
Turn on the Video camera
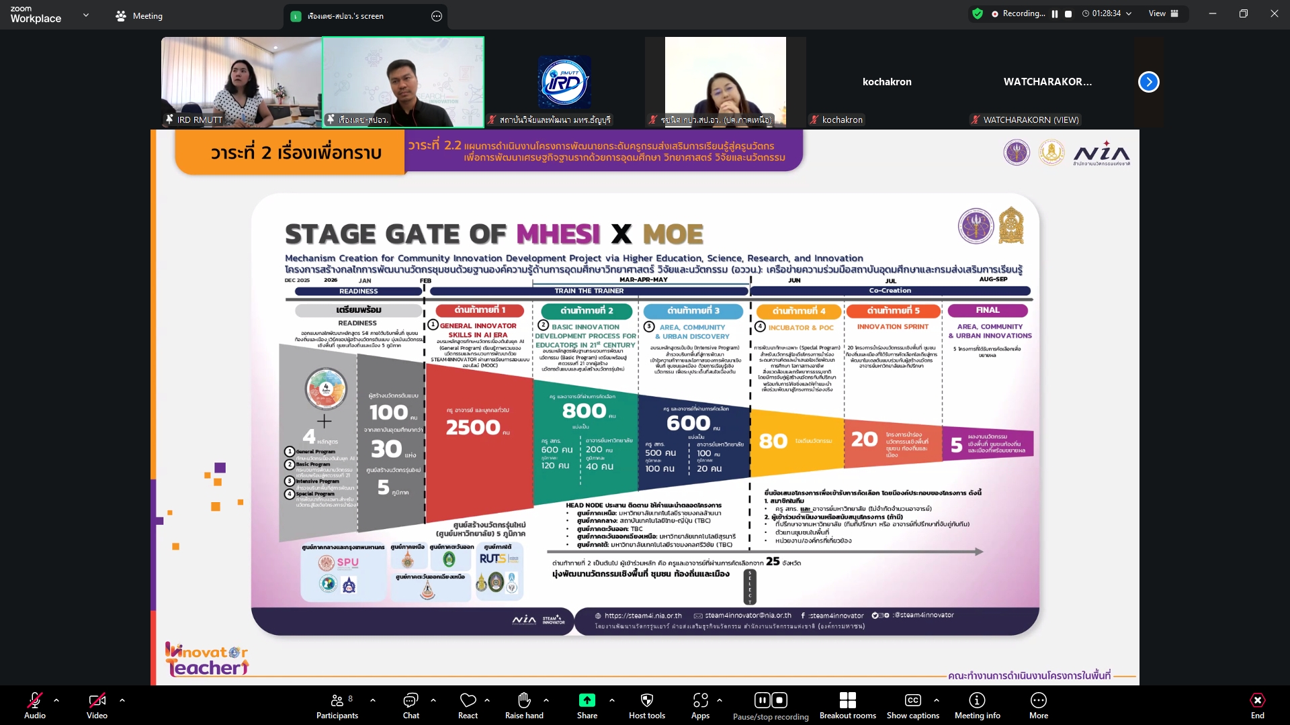coord(97,701)
